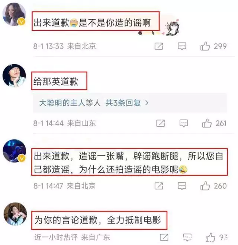This screenshot has width=238, height=245.
Task: Open the first commenter's verified avatar
Action: pyautogui.click(x=14, y=14)
